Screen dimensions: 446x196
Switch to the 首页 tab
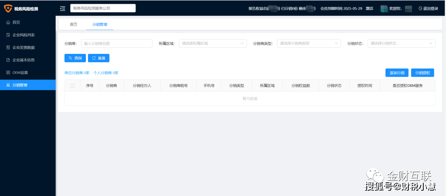coord(74,24)
